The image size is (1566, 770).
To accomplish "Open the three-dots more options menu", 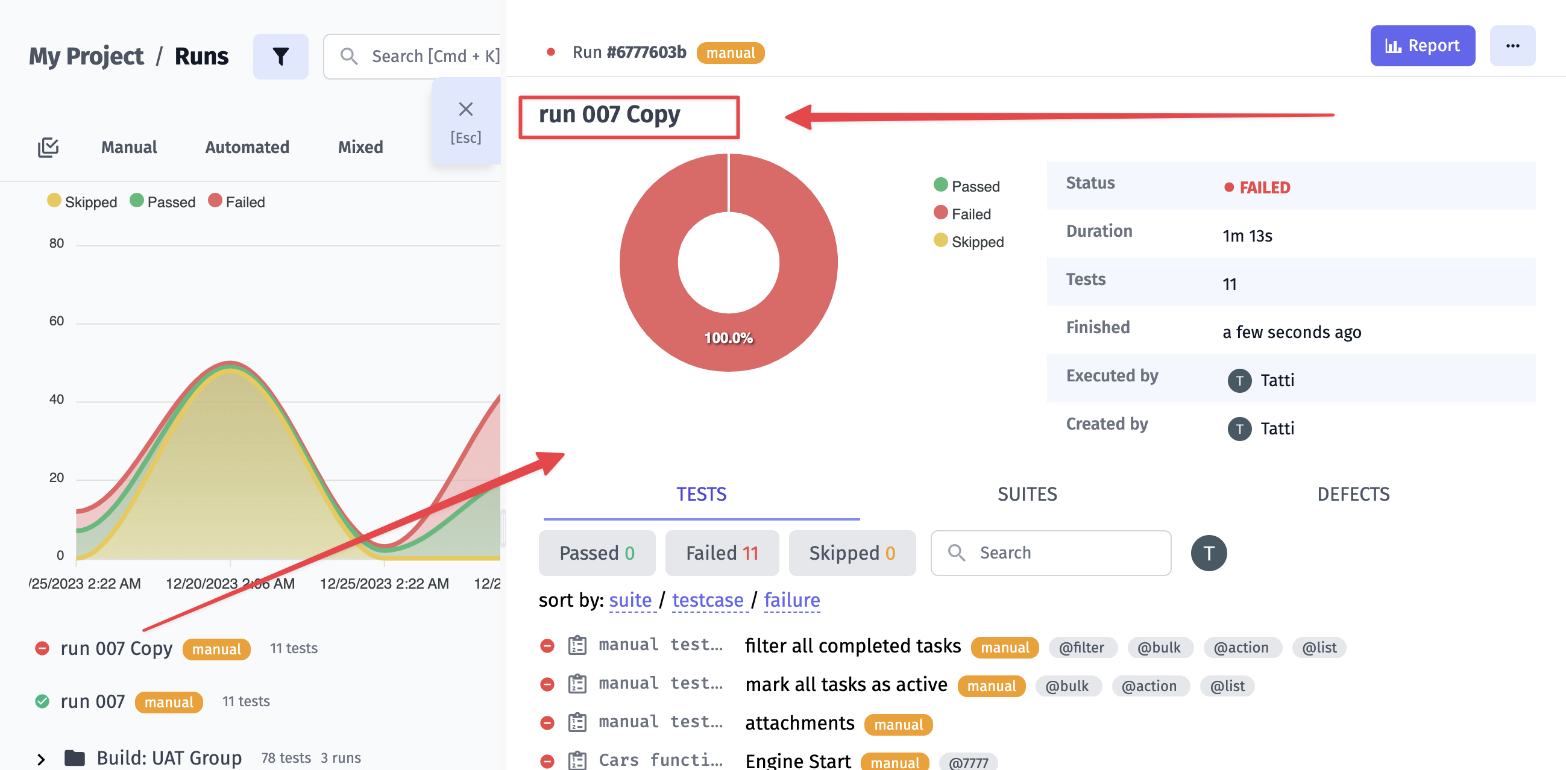I will coord(1512,46).
